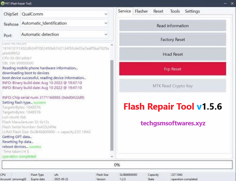Close the FRT window
The height and width of the screenshot is (181, 236).
[232, 3]
